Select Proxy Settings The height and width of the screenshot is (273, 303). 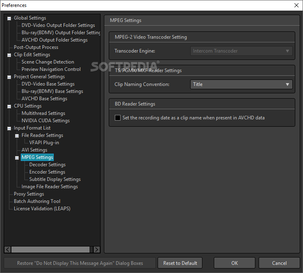[29, 194]
